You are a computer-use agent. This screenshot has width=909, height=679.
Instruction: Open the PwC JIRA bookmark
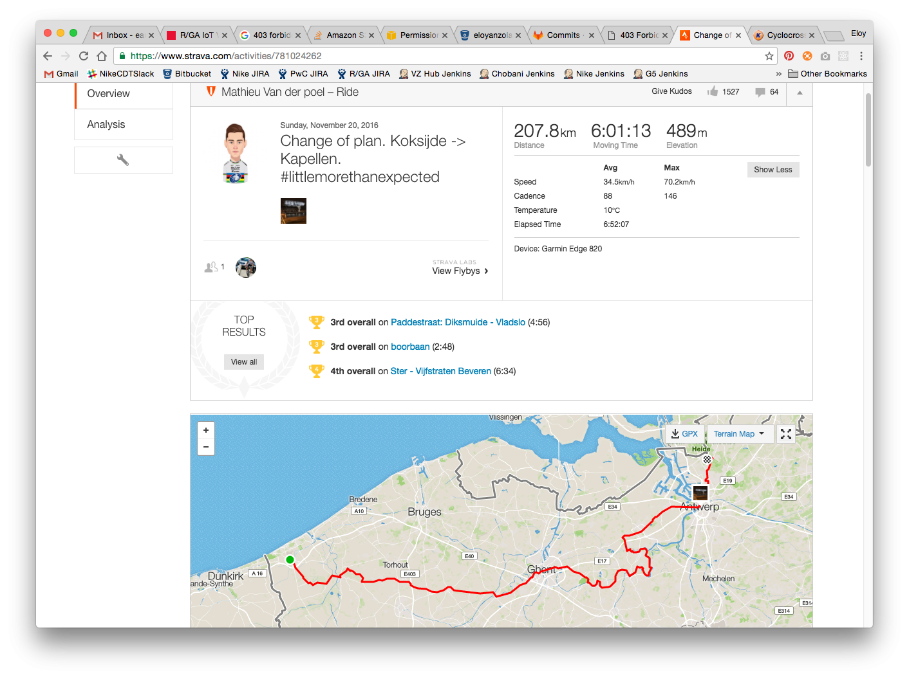[x=303, y=74]
